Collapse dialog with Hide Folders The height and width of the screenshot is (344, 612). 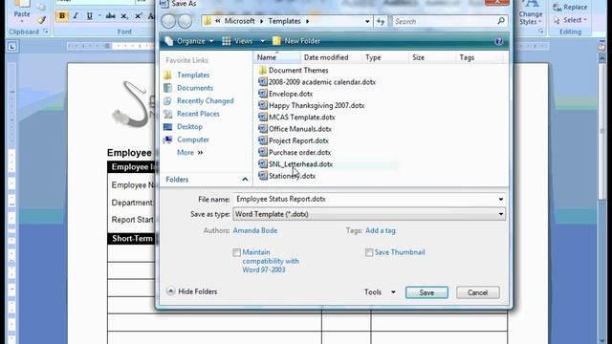191,291
